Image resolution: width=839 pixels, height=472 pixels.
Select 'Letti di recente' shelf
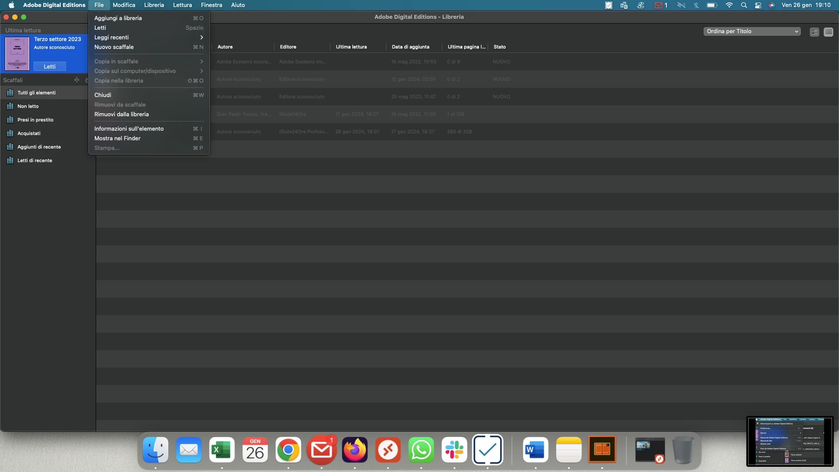click(x=35, y=160)
